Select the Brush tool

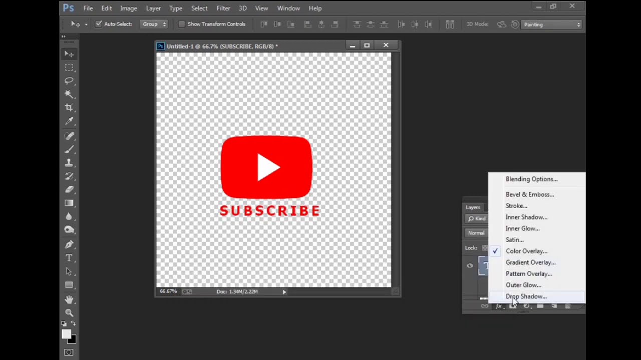tap(69, 149)
